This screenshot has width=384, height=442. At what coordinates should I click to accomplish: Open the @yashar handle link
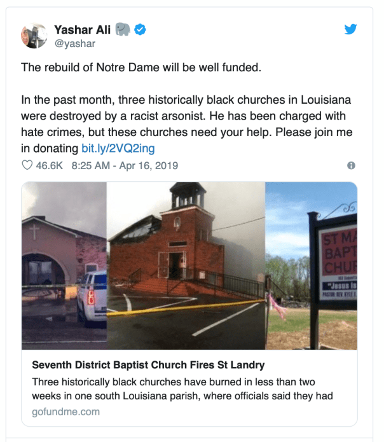pos(74,44)
